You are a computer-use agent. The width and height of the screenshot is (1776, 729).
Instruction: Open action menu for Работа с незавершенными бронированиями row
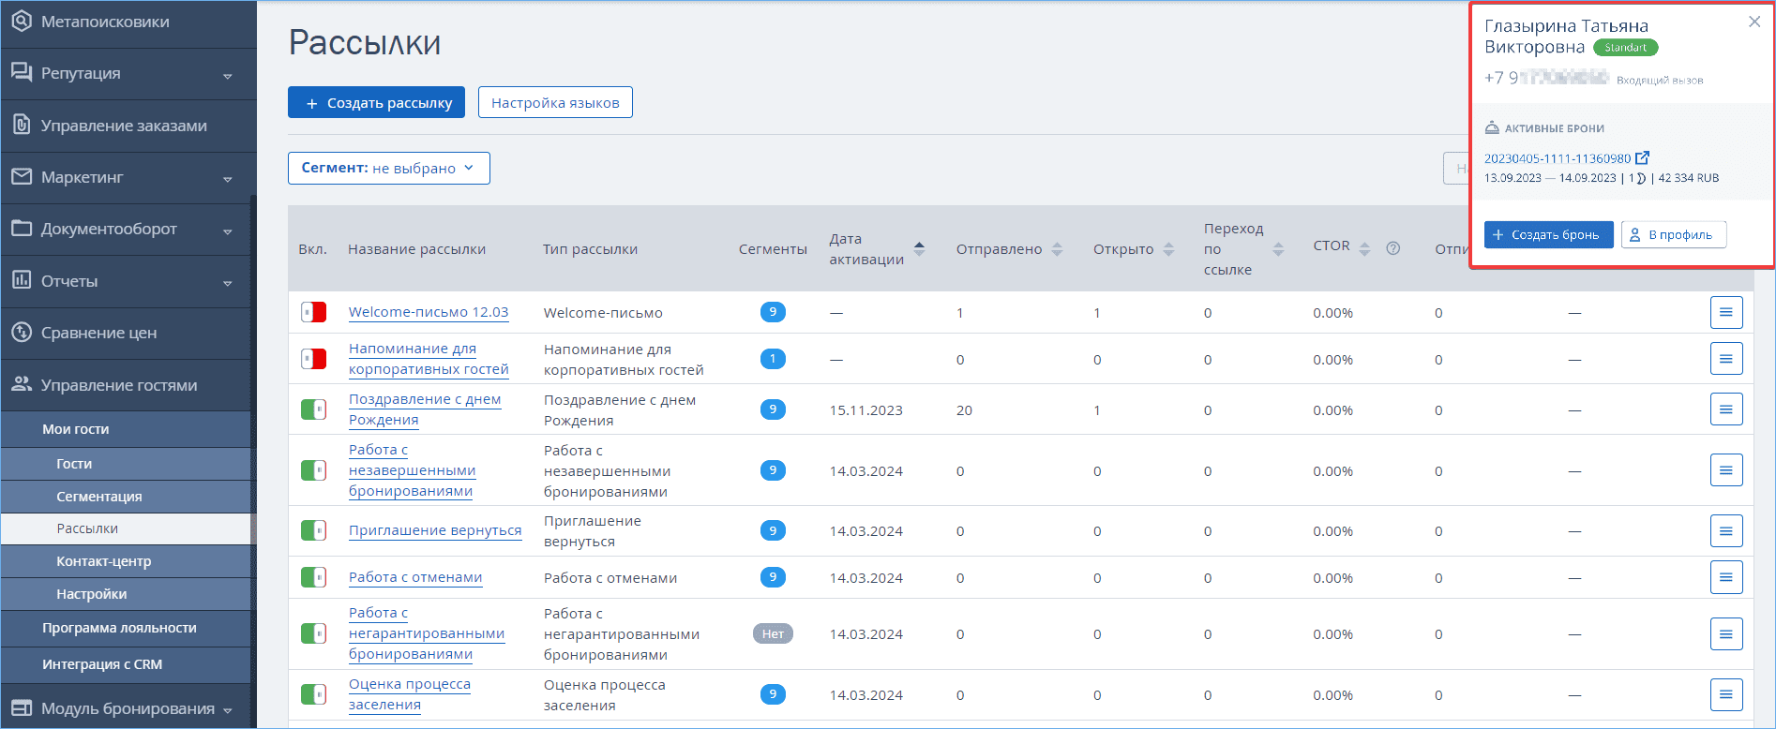(1726, 470)
